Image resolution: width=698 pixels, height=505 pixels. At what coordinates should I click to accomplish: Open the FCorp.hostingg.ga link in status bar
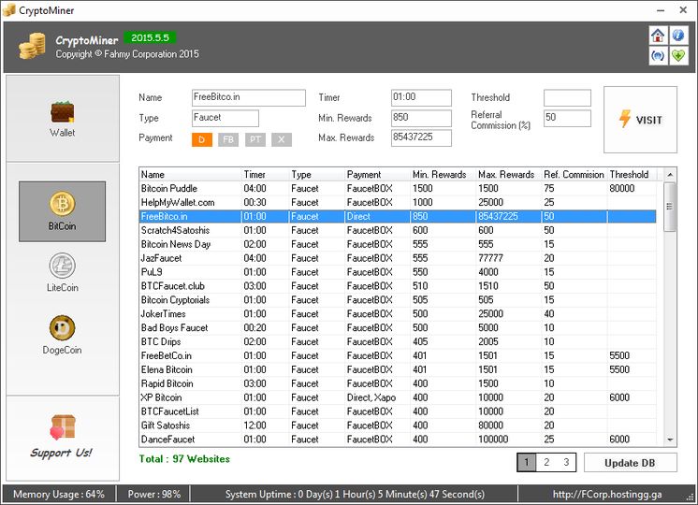(x=607, y=495)
